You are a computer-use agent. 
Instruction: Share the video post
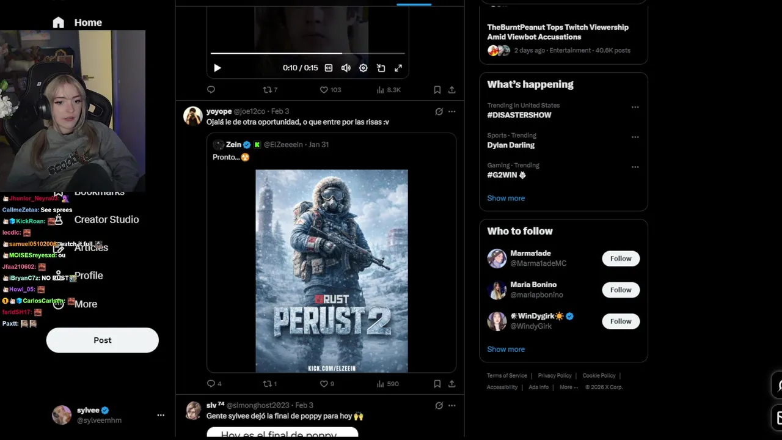point(452,90)
